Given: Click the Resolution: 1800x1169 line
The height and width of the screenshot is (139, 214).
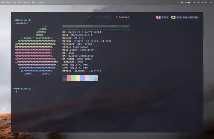Looking at the screenshot, I should pos(78,50).
